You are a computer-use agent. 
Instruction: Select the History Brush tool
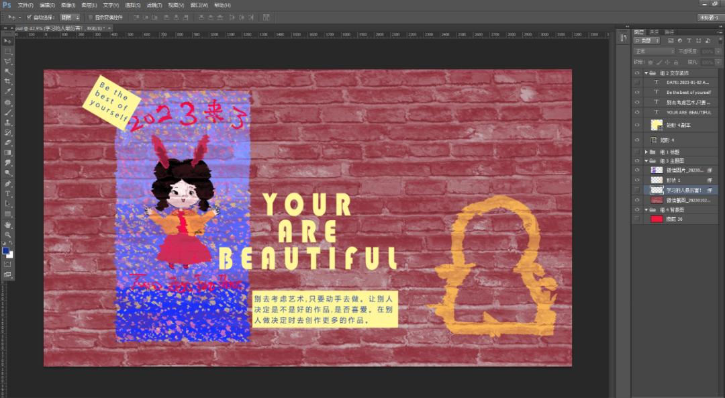7,133
